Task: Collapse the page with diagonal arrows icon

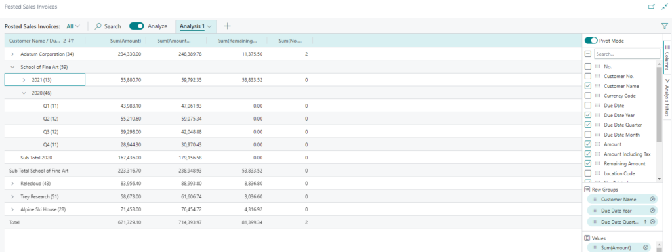Action: pos(664,7)
